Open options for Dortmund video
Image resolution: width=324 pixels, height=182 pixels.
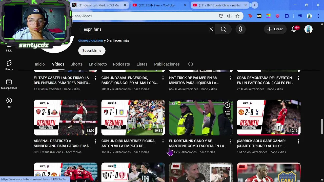pyautogui.click(x=231, y=142)
